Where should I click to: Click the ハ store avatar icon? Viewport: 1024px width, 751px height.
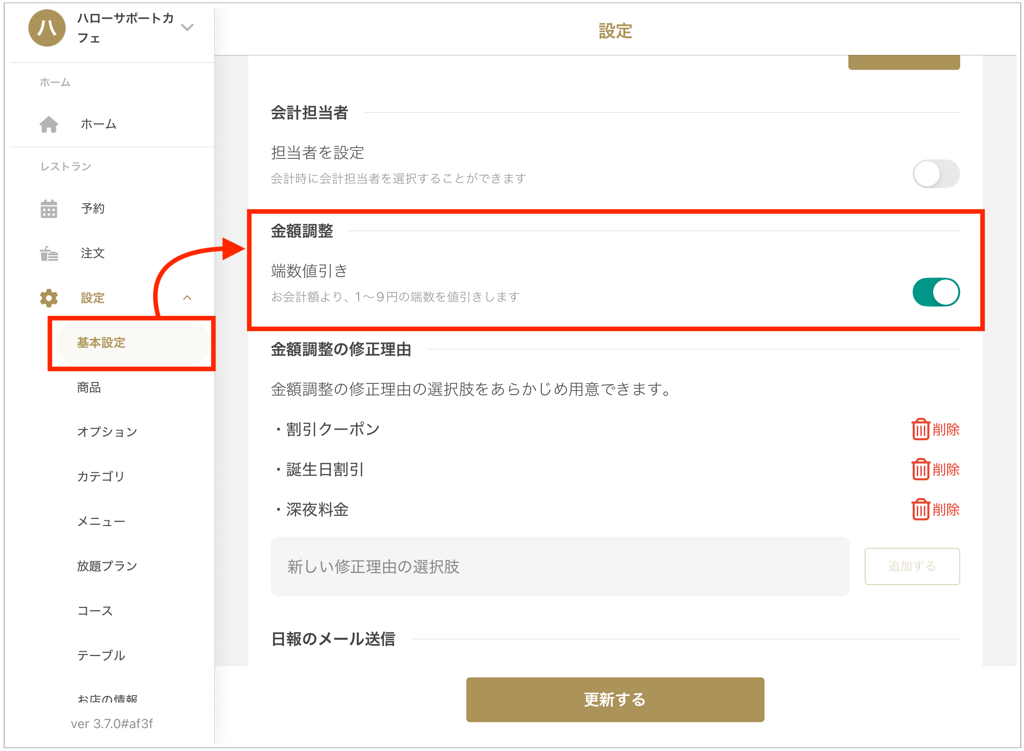tap(47, 28)
